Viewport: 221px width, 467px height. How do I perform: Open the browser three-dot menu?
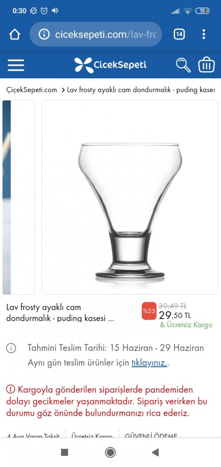click(x=204, y=34)
